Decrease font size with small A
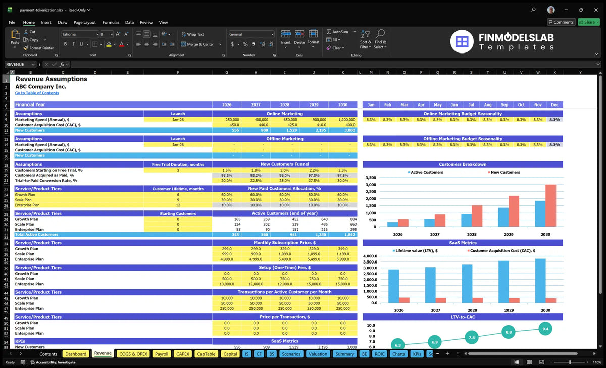 pyautogui.click(x=126, y=34)
